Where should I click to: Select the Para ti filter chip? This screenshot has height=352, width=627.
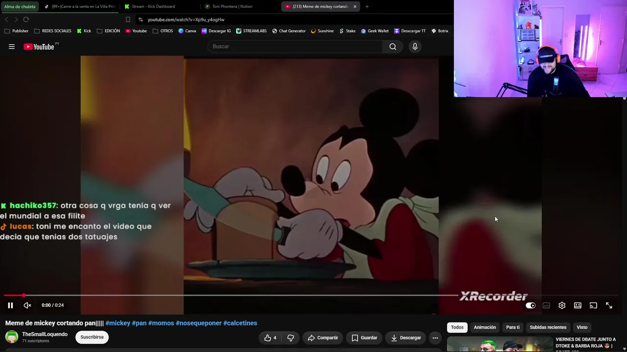point(513,328)
